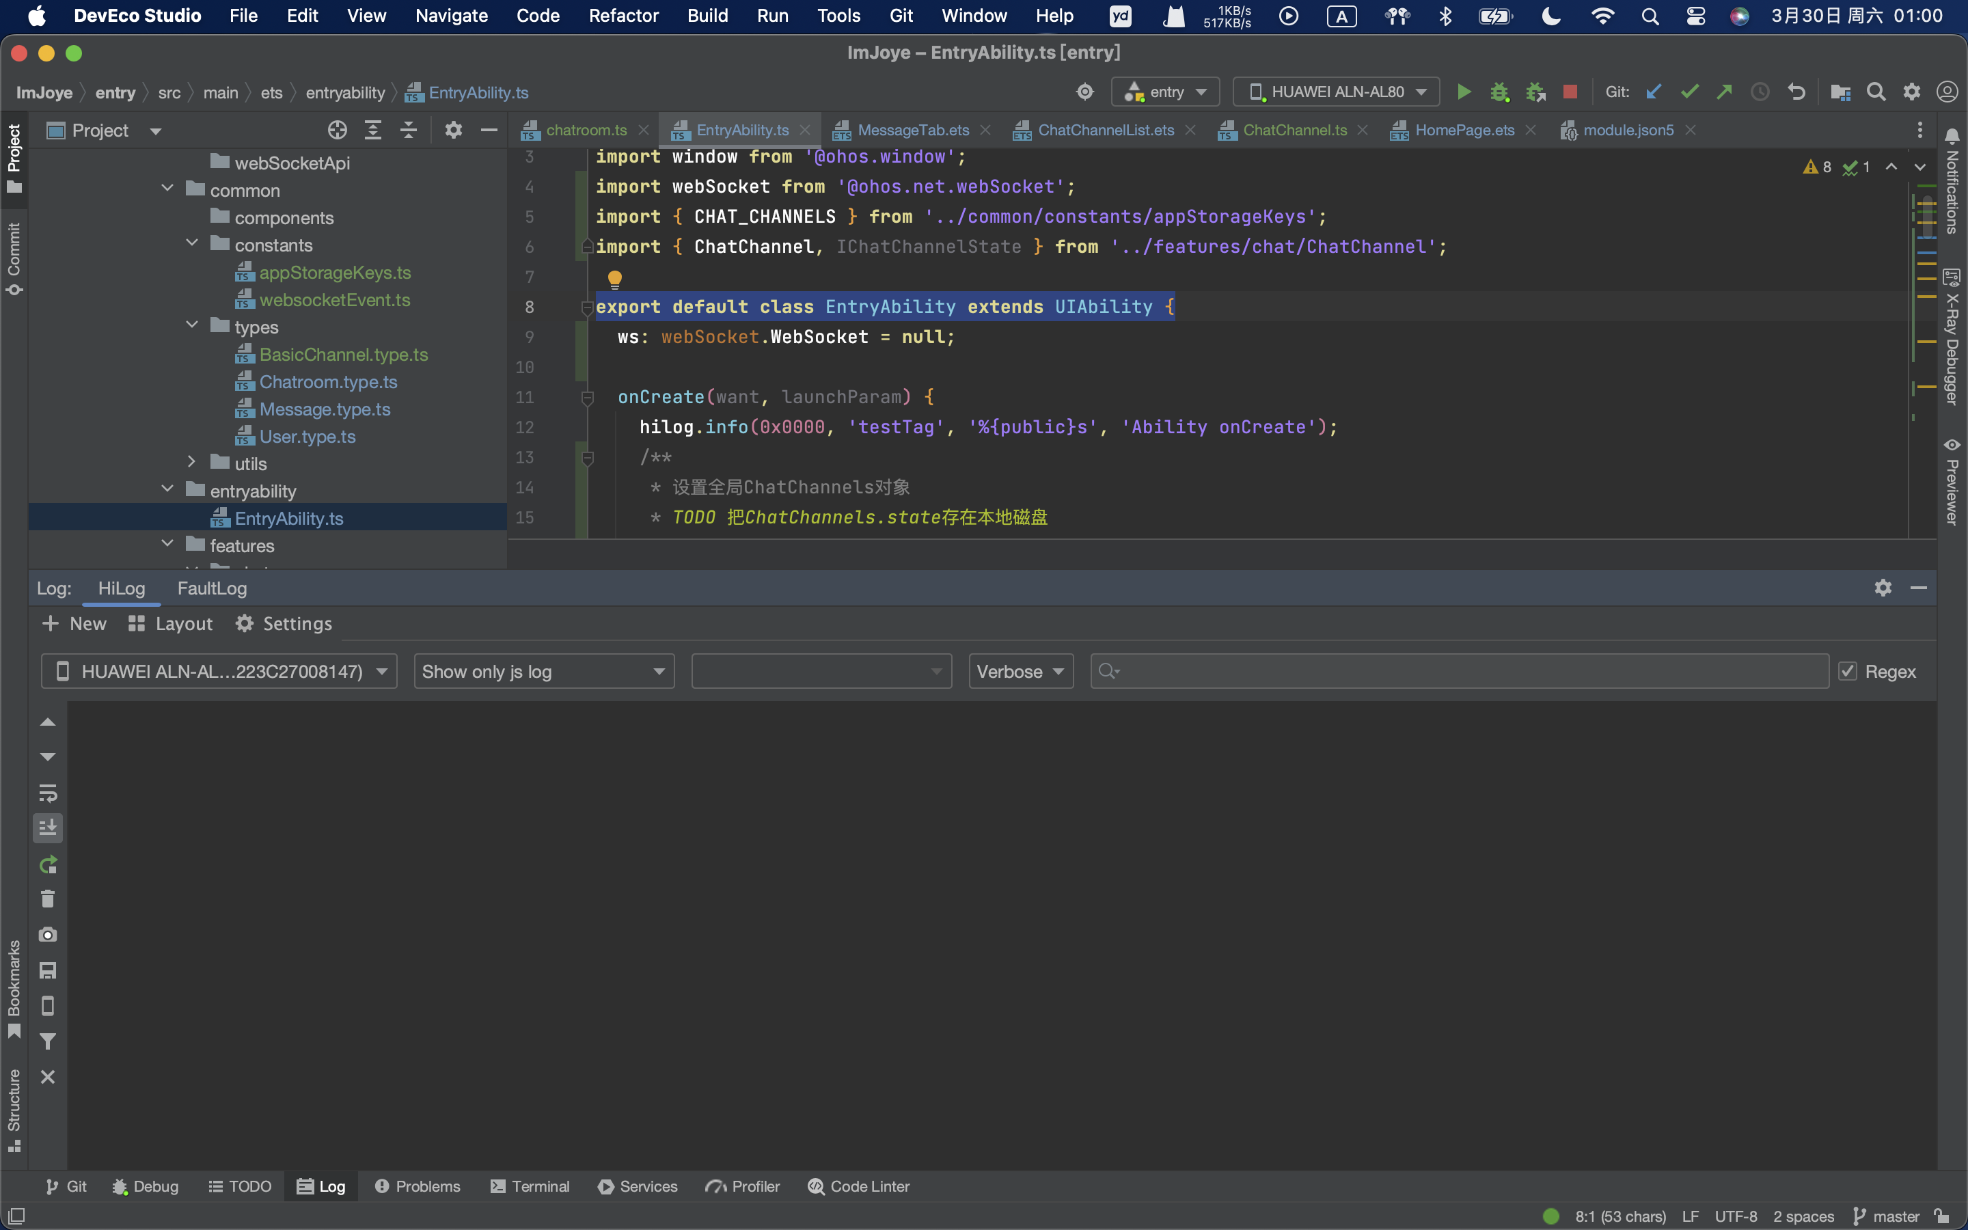This screenshot has height=1230, width=1968.
Task: Switch to the chatroom.ts tab
Action: pyautogui.click(x=586, y=130)
